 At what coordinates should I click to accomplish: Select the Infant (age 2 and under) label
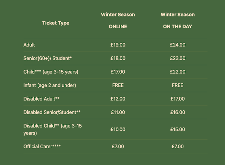click(x=50, y=85)
